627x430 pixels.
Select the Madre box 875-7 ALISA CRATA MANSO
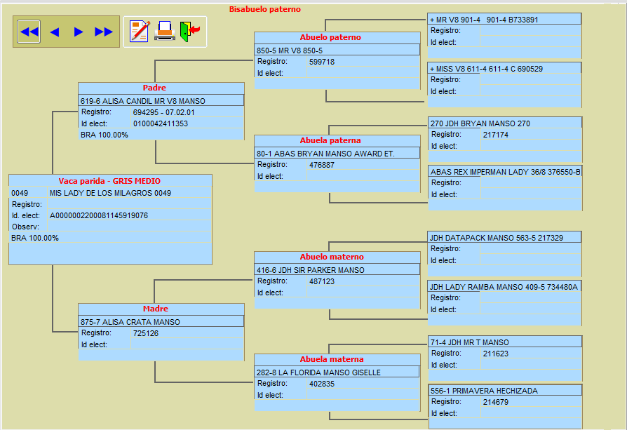point(161,322)
